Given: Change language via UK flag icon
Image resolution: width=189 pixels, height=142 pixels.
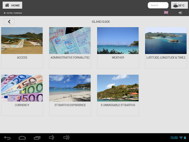Looking at the screenshot, I should point(166,12).
